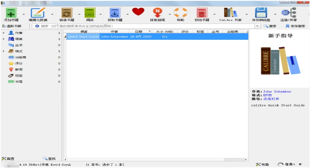Click the scrollbar right arrow in book list
310x168 pixels.
[x=246, y=159]
